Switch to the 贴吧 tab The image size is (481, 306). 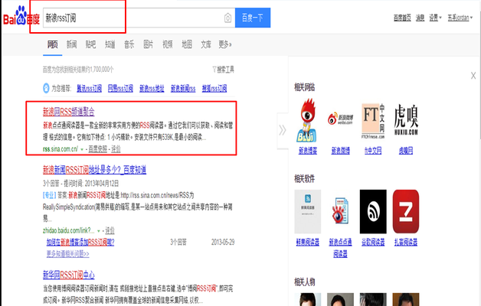click(x=90, y=44)
